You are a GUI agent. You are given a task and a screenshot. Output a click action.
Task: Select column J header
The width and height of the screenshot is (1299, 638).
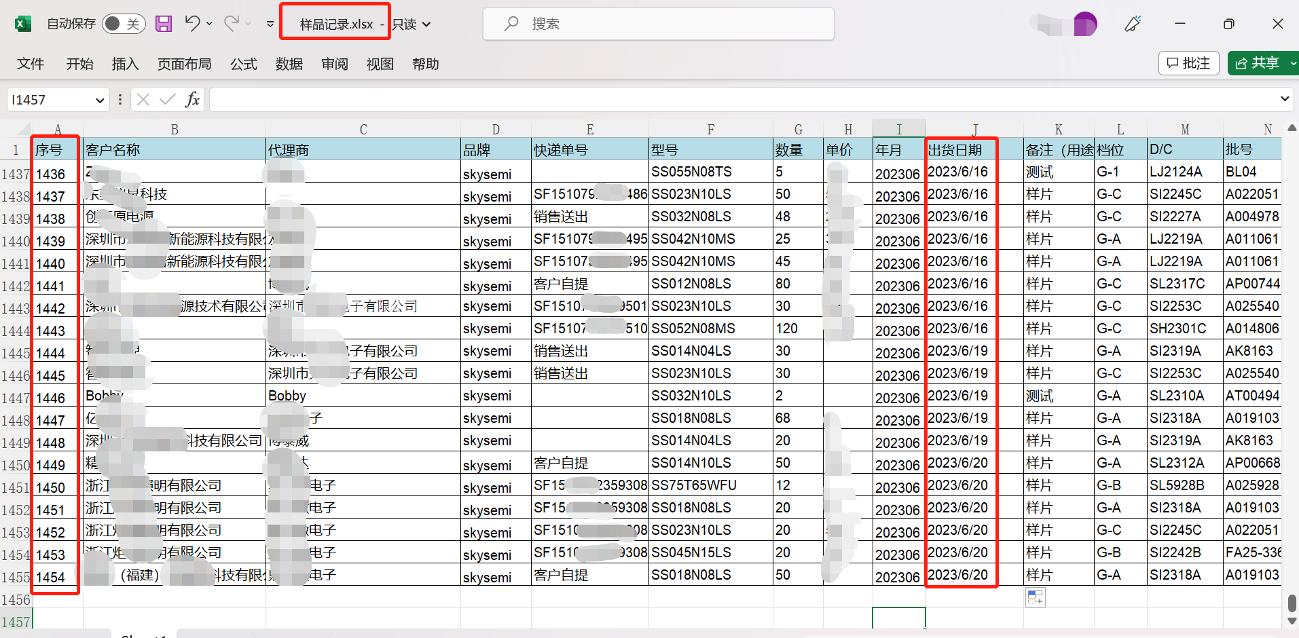coord(974,129)
